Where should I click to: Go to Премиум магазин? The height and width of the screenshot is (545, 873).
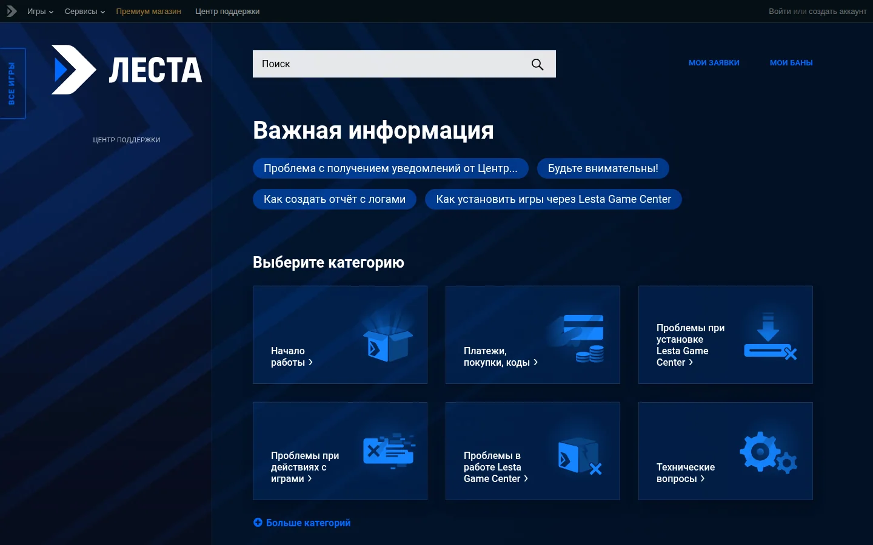(x=149, y=12)
